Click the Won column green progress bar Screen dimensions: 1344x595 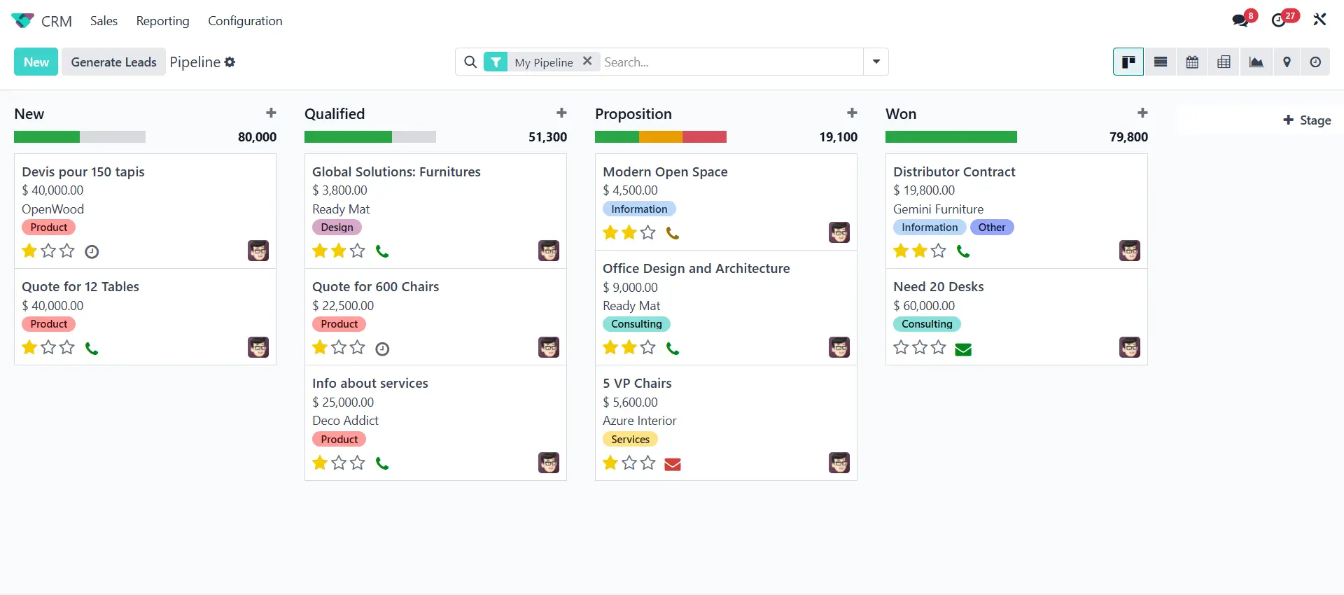coord(951,137)
